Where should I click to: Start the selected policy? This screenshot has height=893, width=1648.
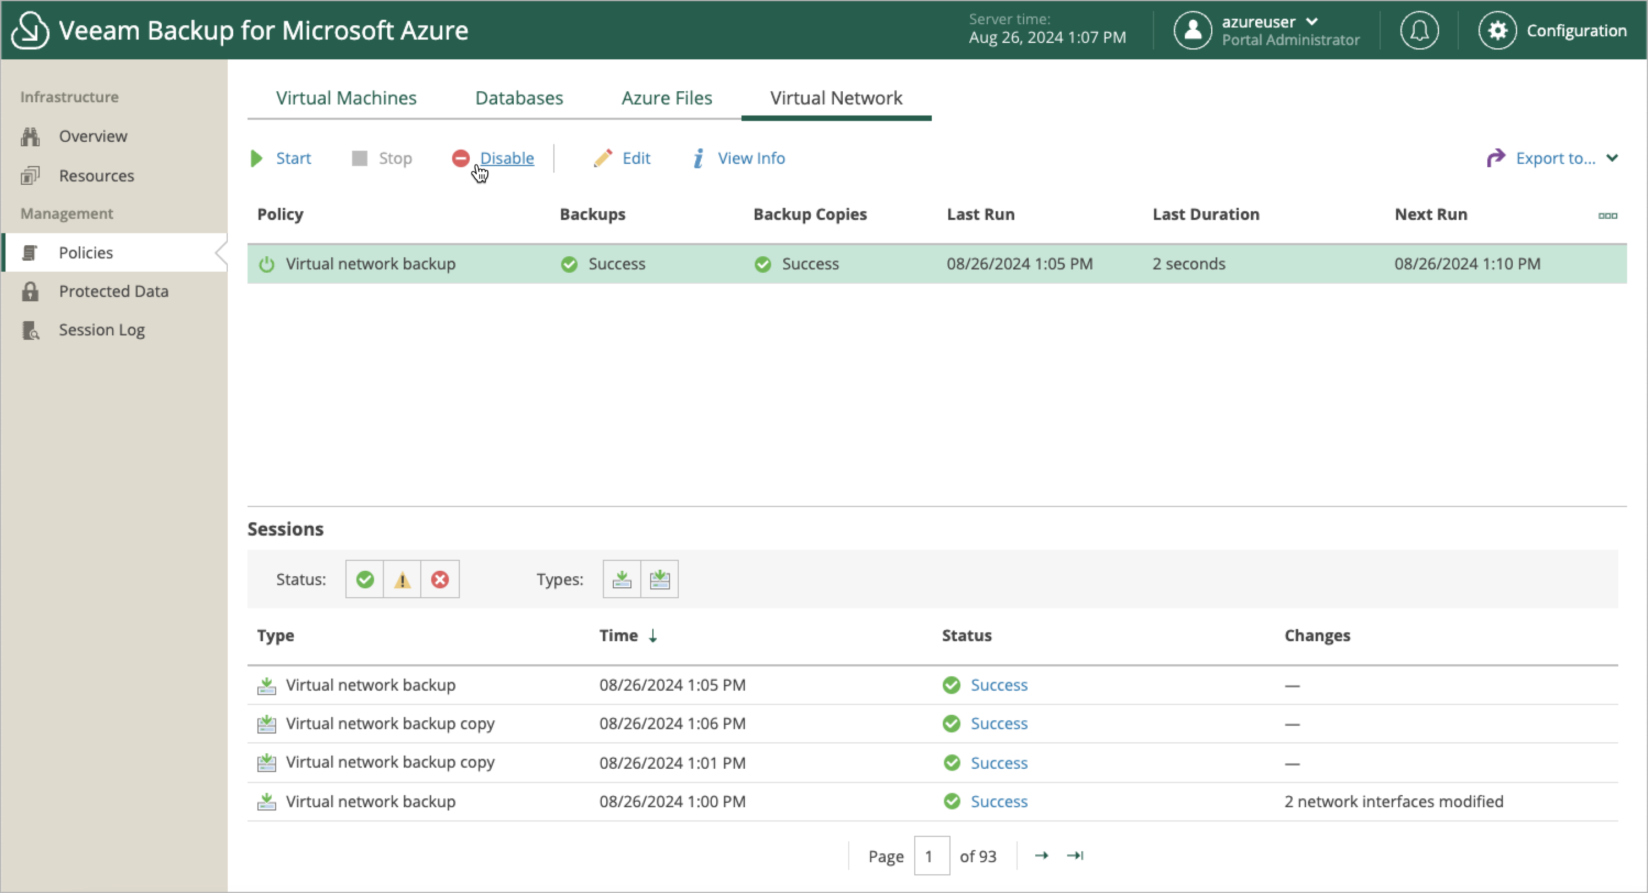click(280, 158)
